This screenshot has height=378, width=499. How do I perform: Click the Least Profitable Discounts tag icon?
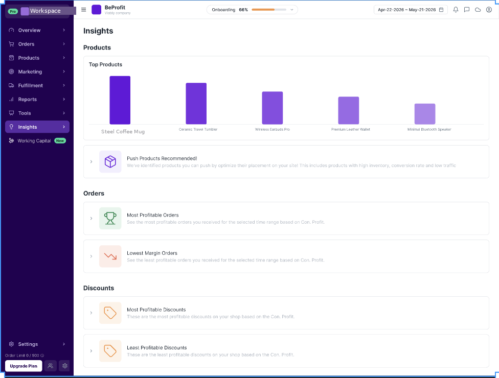(110, 351)
